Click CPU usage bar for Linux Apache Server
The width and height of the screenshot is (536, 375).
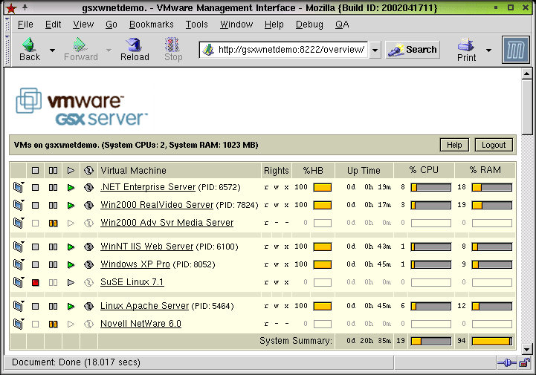[x=430, y=307]
